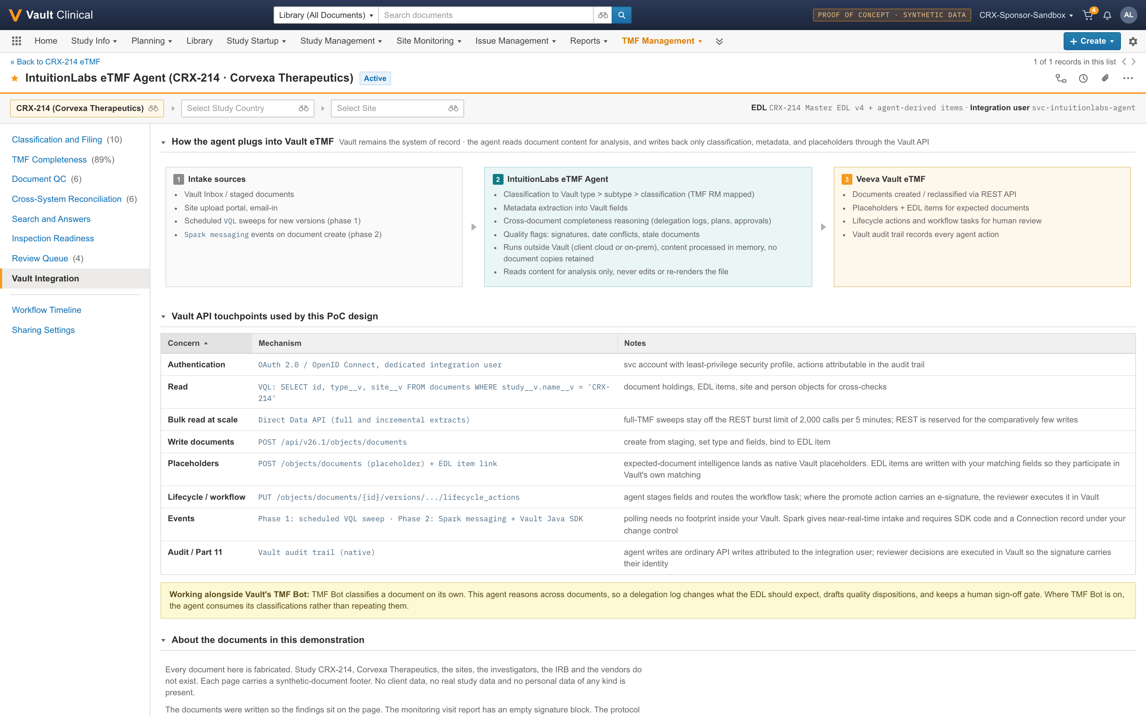Open the Library tab

pos(199,41)
